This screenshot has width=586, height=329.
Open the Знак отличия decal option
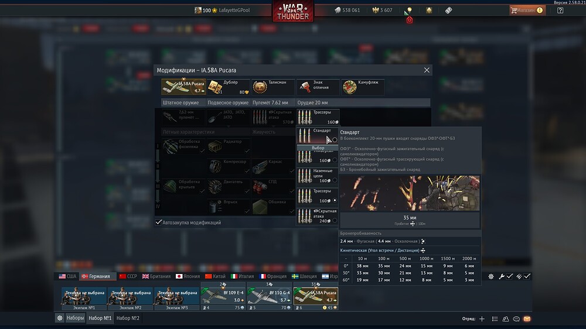click(x=318, y=87)
